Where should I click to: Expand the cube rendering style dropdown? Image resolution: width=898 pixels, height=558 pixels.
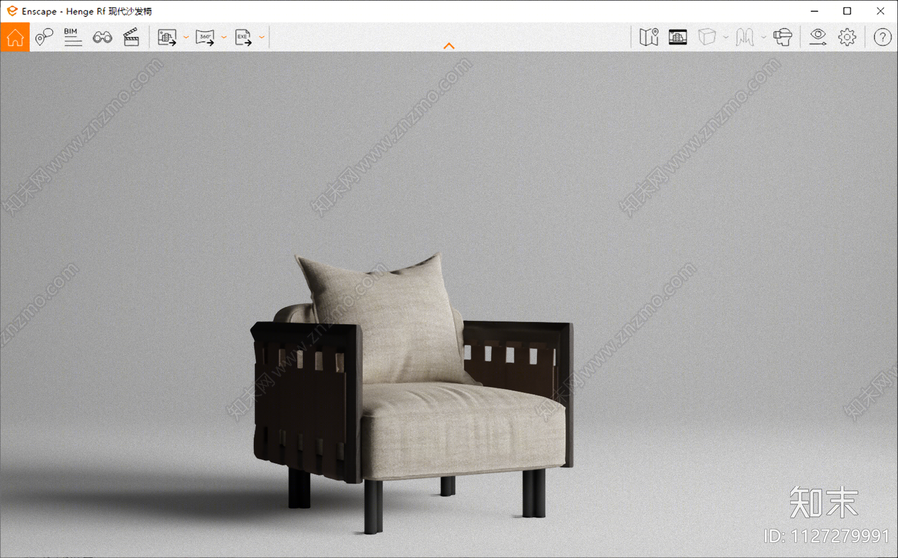click(726, 38)
